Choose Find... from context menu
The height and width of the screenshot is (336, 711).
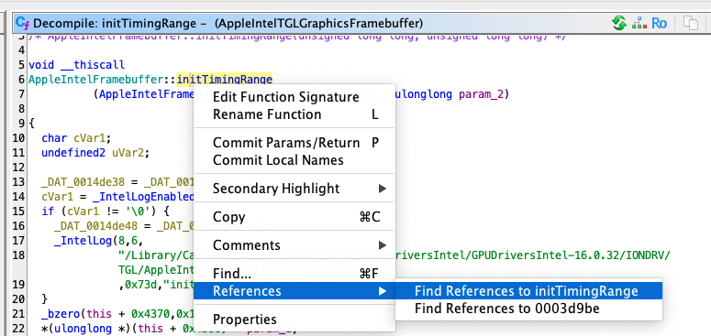click(x=294, y=274)
